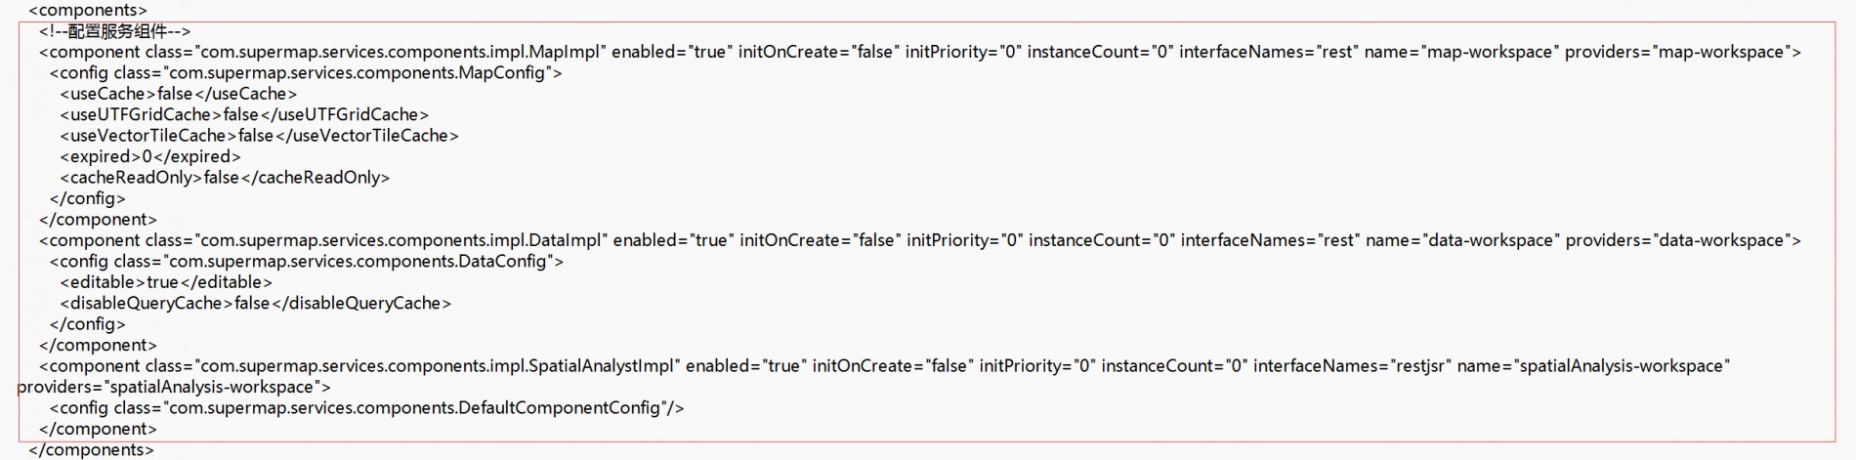
Task: Click the MapConfig config class line
Action: (306, 73)
